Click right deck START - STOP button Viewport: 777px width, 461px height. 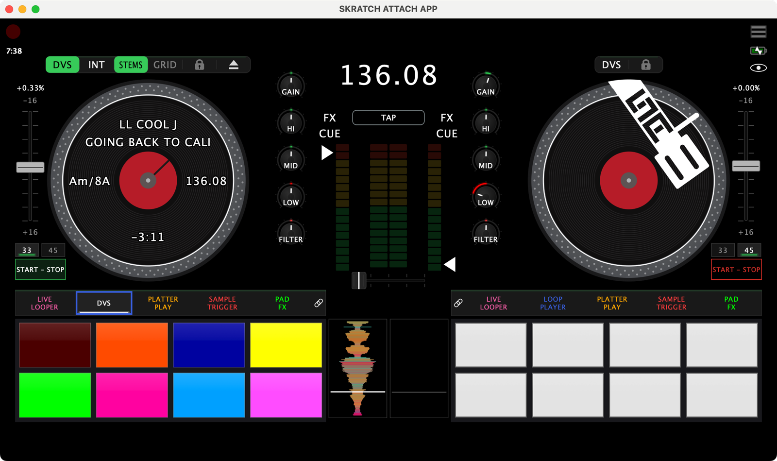pos(736,270)
